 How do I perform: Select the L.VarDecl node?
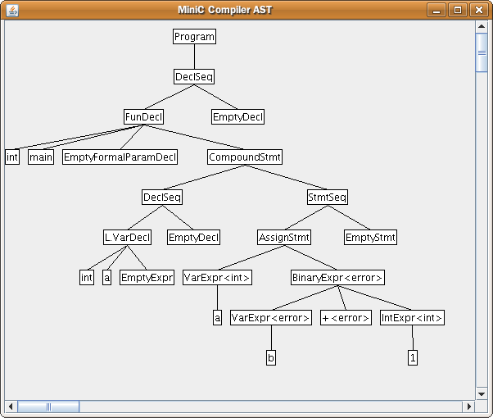(127, 238)
